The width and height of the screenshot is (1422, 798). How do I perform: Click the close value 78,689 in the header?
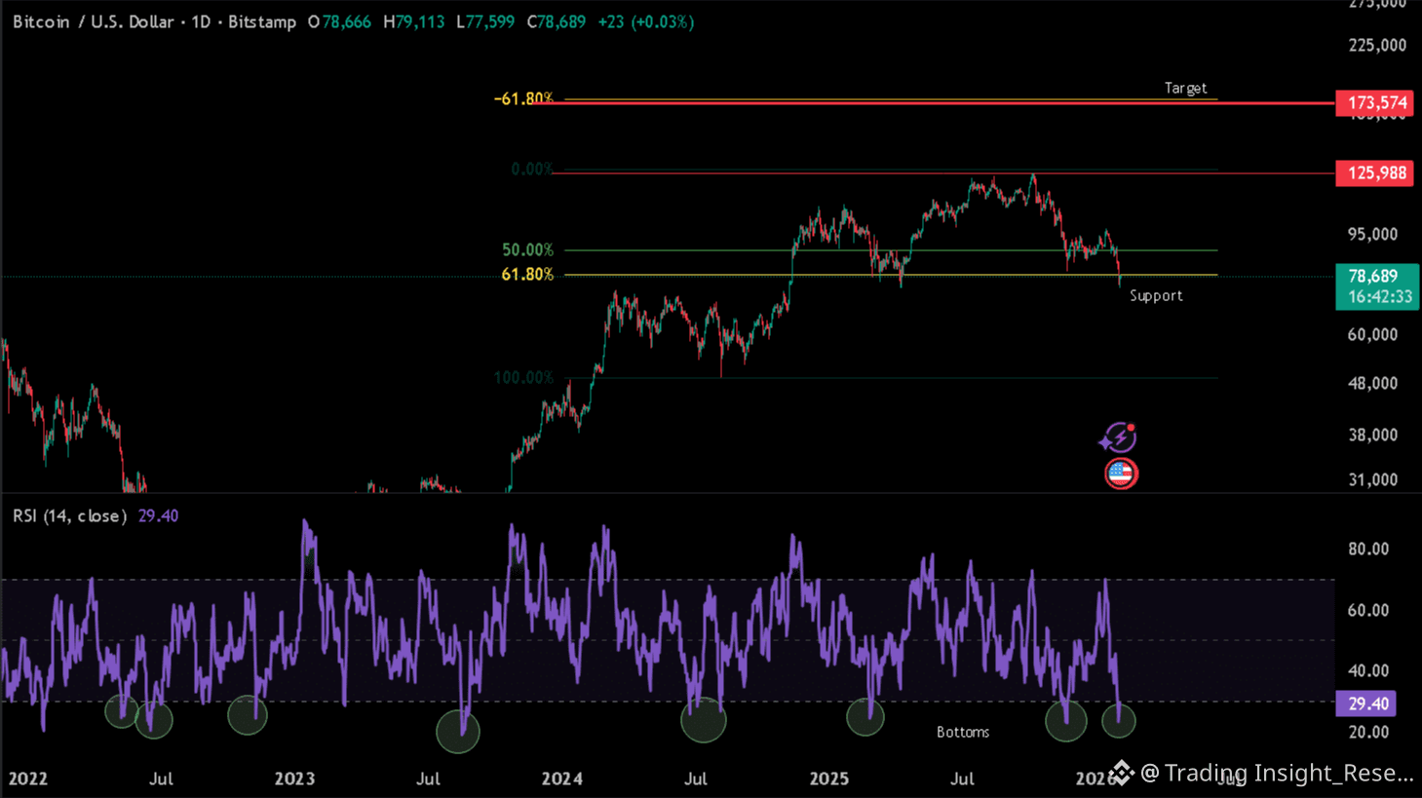pos(562,21)
